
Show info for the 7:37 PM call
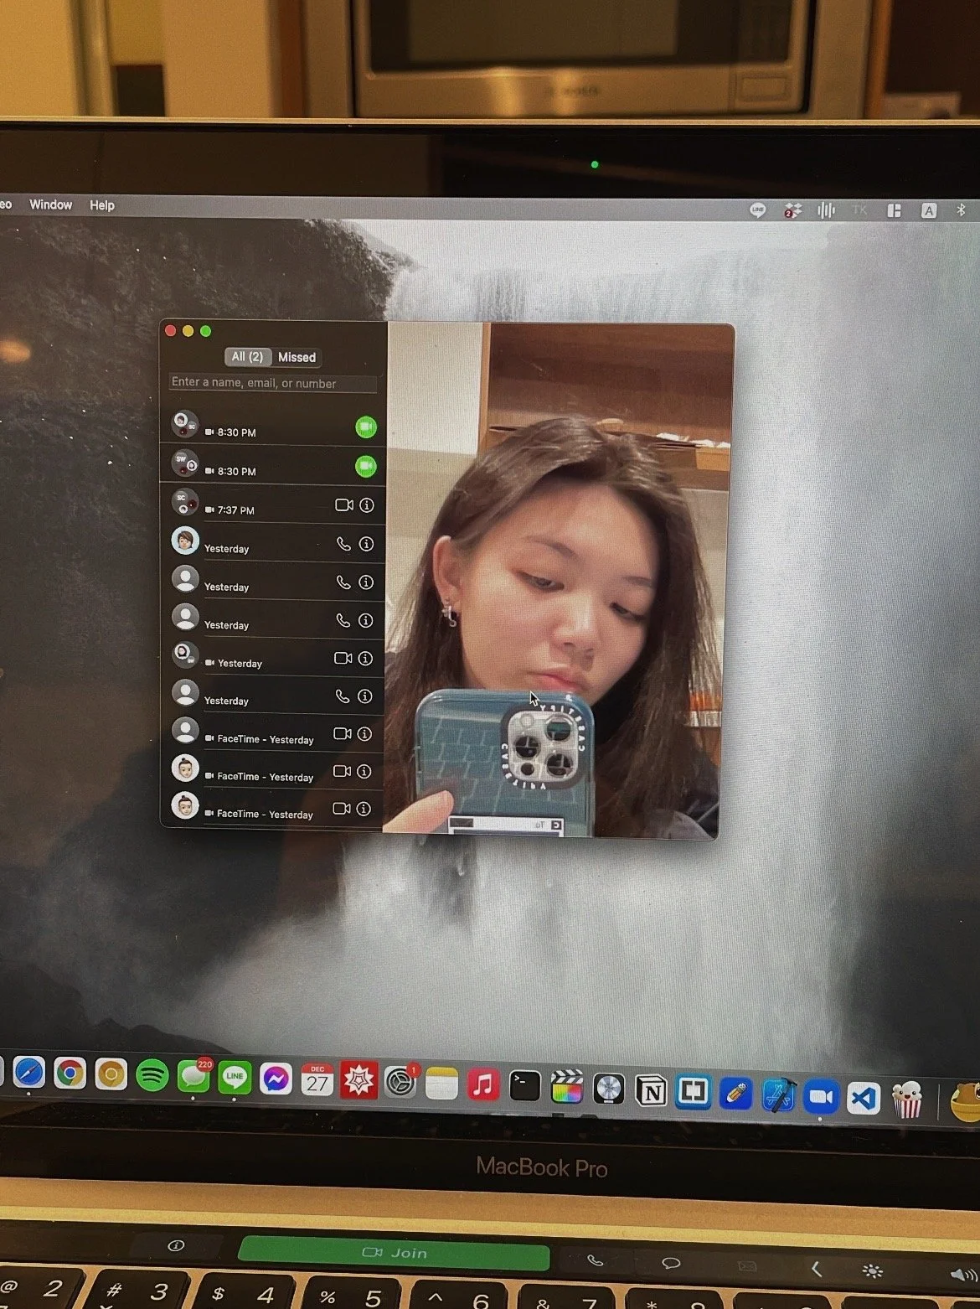(x=367, y=505)
